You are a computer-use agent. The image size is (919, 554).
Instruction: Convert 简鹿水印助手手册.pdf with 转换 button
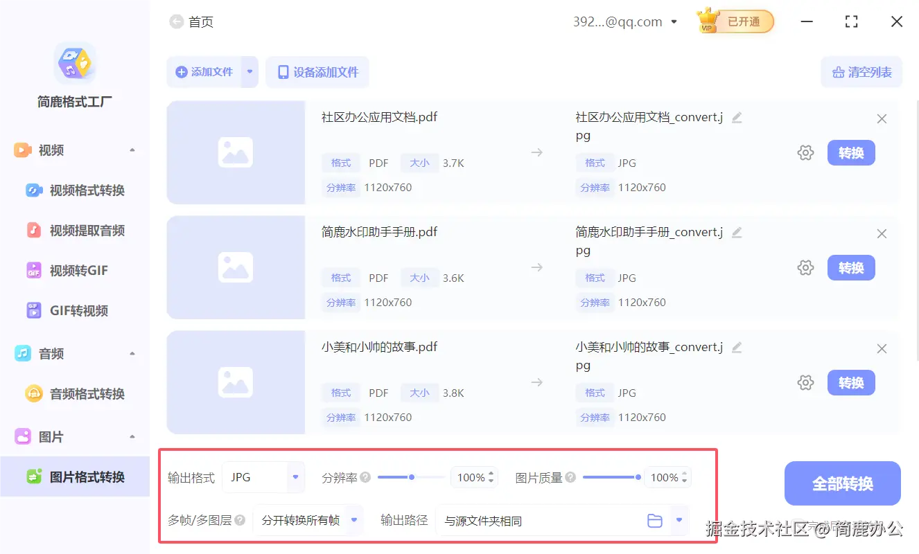pos(851,268)
